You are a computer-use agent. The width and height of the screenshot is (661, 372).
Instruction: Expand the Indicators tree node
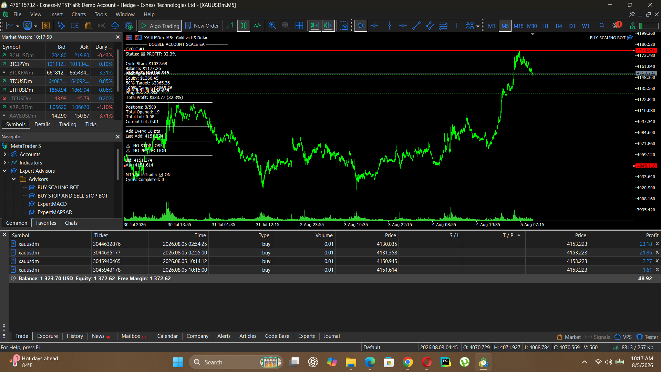[x=5, y=163]
